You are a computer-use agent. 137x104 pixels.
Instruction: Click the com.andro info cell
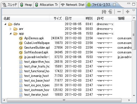click(125, 48)
